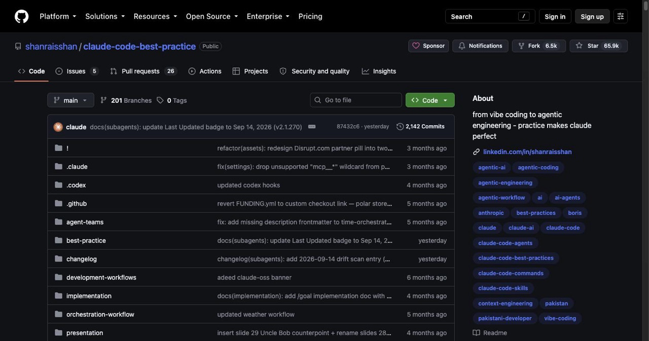Switch to the Code tab
The height and width of the screenshot is (341, 649).
[x=31, y=71]
